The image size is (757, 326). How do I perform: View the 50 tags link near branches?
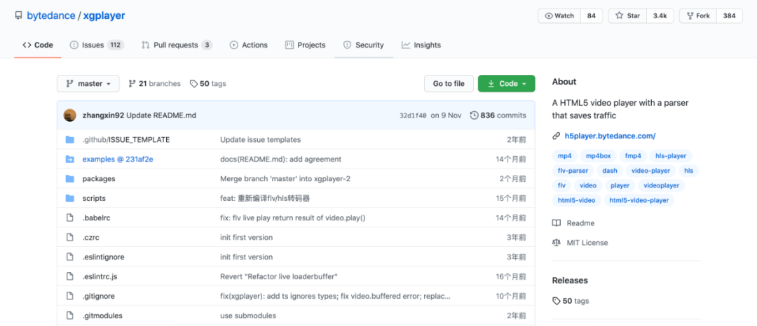coord(208,84)
